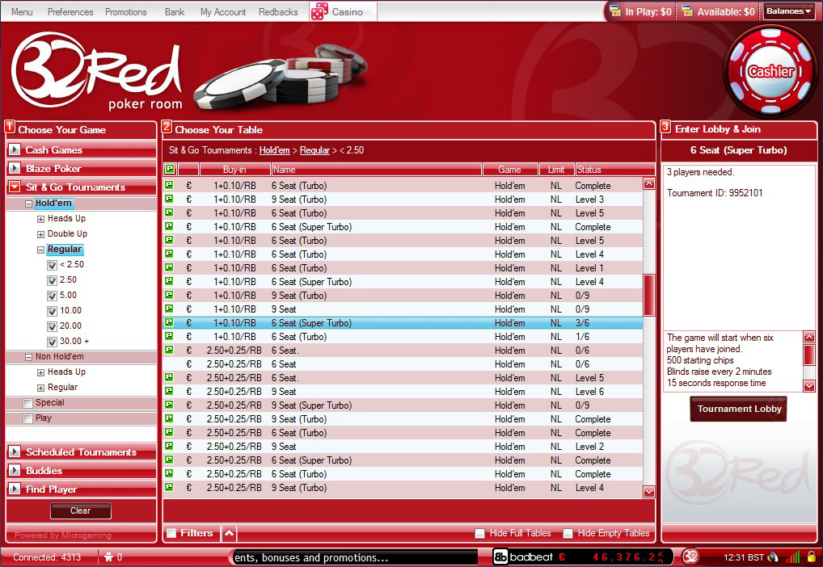Expand the Double Up tree node
This screenshot has height=567, width=823.
40,234
